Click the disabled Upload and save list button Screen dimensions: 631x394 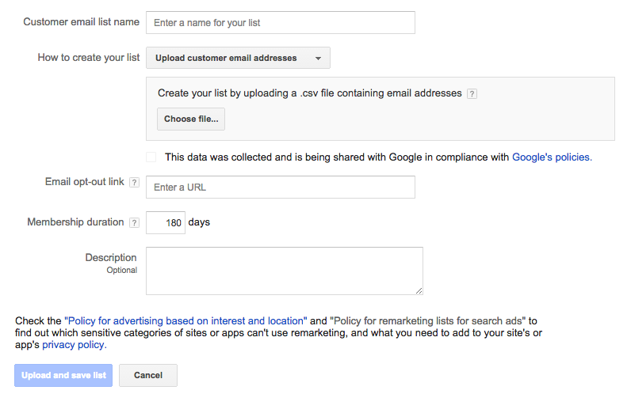63,375
